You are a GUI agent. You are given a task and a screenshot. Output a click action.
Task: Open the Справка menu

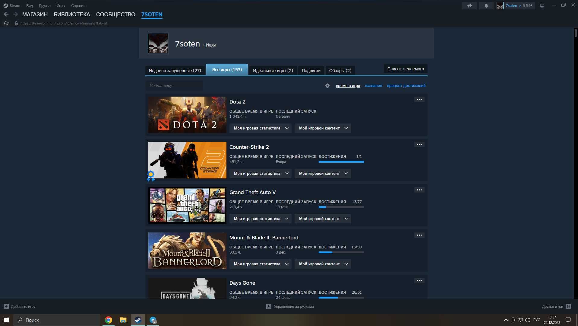(78, 5)
